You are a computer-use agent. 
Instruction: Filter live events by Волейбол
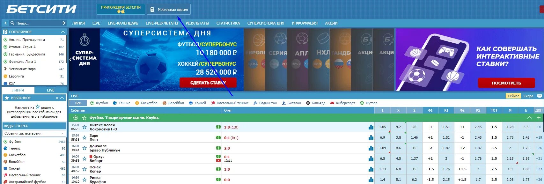point(173,103)
